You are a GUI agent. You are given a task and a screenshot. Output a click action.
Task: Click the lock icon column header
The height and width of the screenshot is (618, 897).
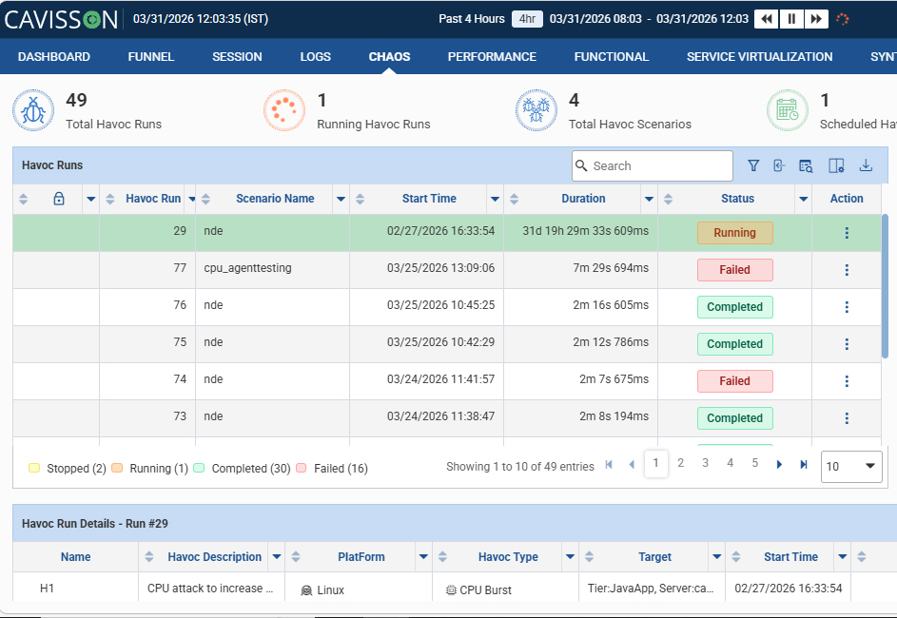[59, 199]
